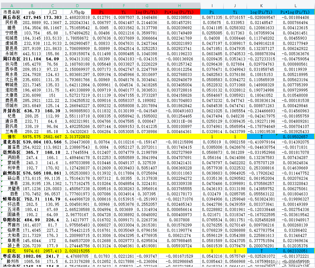The image size is (315, 268).
Task: Click the 淮阳县 row label
Action: click(x=12, y=90)
